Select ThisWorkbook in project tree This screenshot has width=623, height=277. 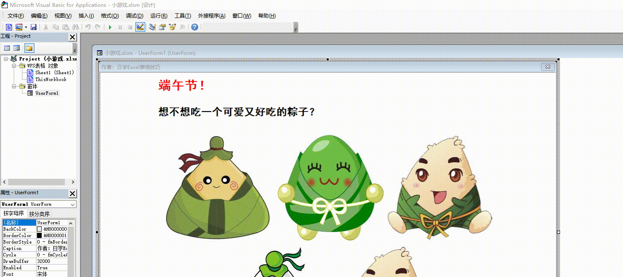click(51, 79)
